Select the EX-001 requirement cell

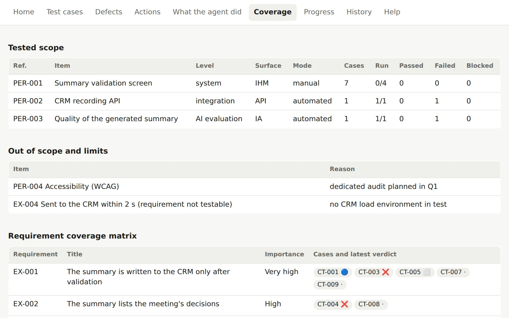[26, 272]
